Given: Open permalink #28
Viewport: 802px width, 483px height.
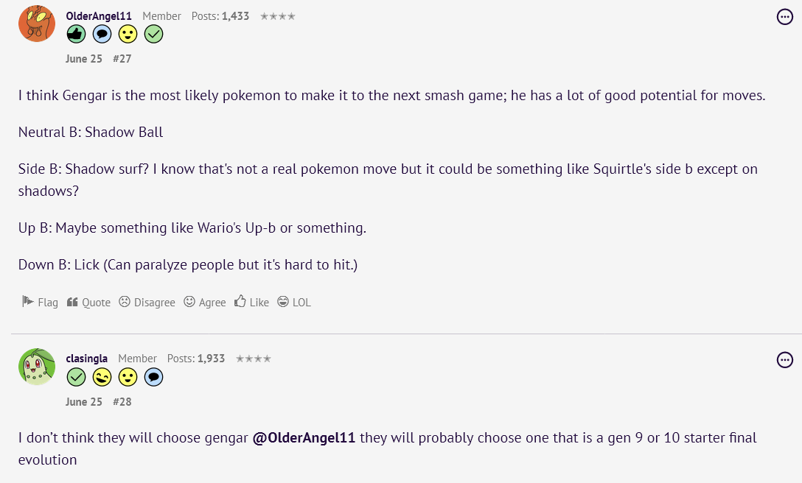Looking at the screenshot, I should [122, 402].
